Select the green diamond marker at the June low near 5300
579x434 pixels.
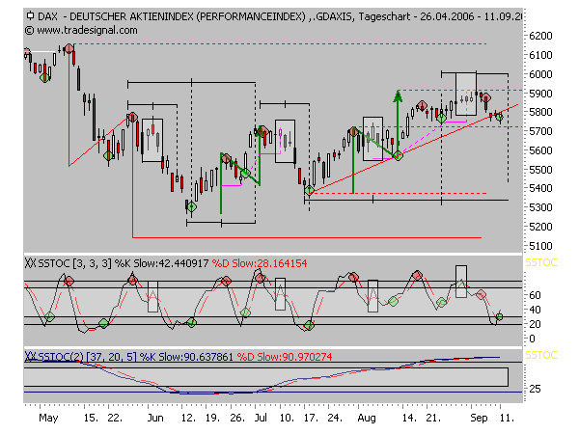(191, 206)
